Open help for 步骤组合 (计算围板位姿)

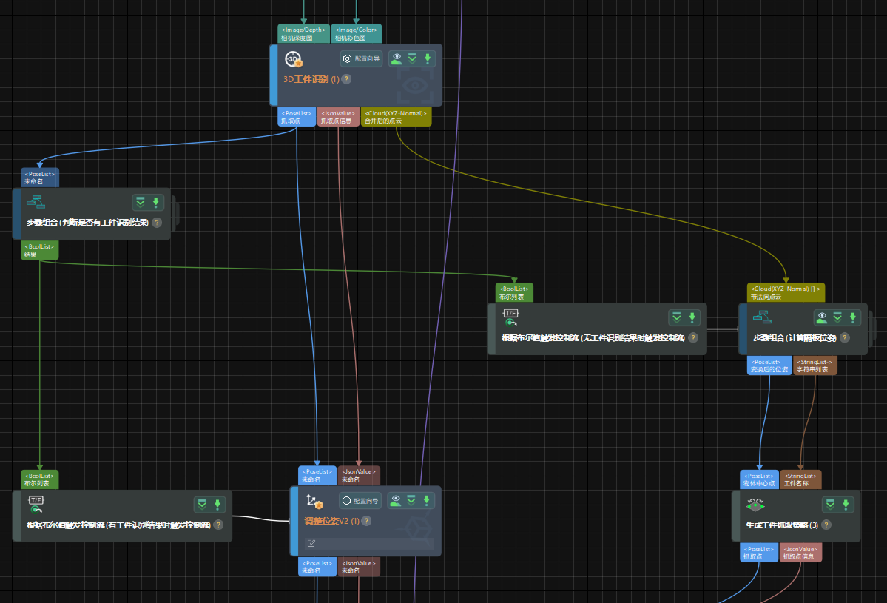[x=845, y=337]
